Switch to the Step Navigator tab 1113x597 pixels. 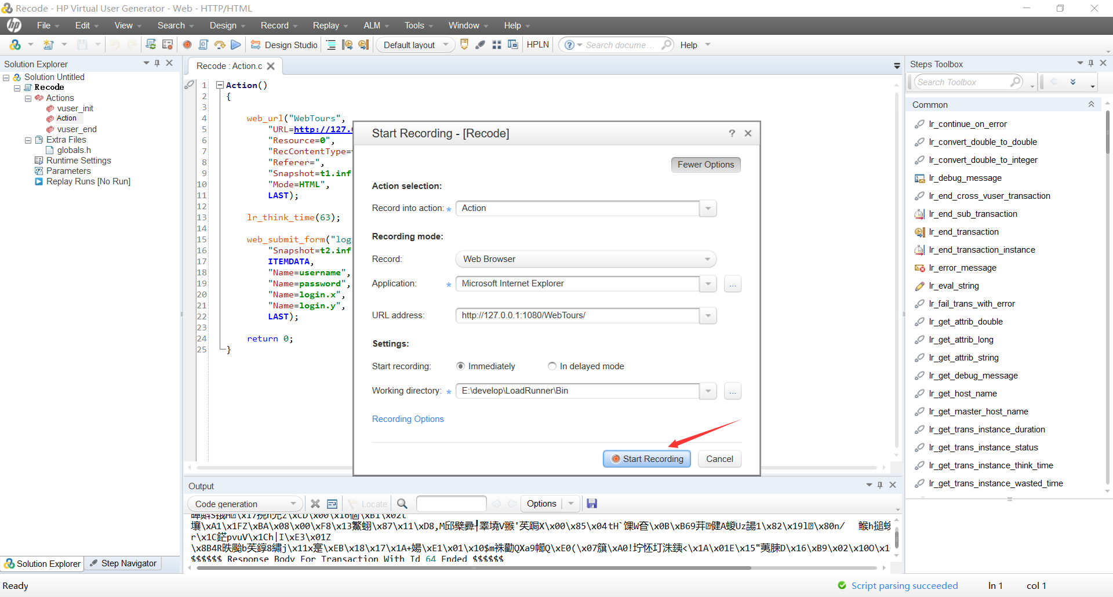pyautogui.click(x=123, y=563)
